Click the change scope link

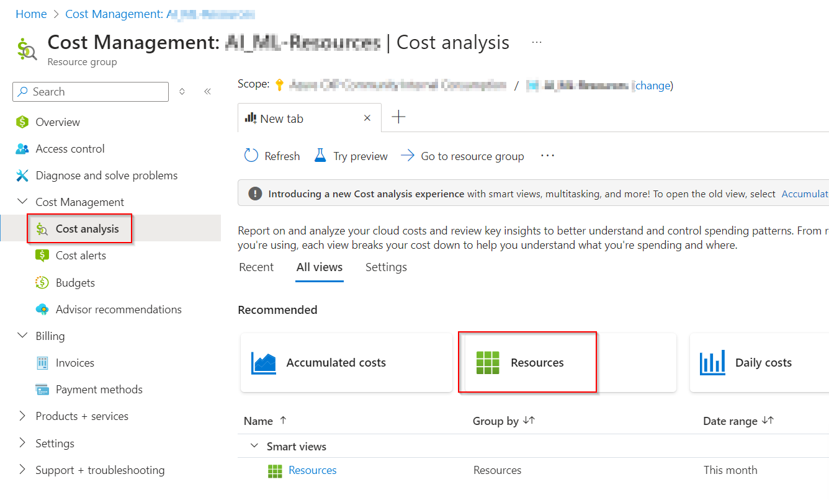652,86
